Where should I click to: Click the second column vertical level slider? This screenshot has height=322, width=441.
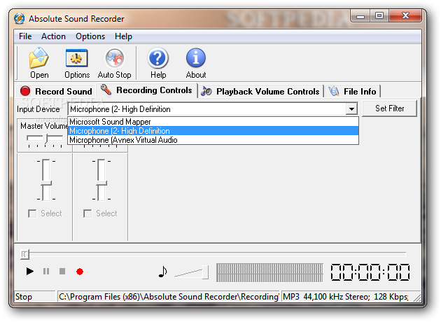tap(101, 180)
